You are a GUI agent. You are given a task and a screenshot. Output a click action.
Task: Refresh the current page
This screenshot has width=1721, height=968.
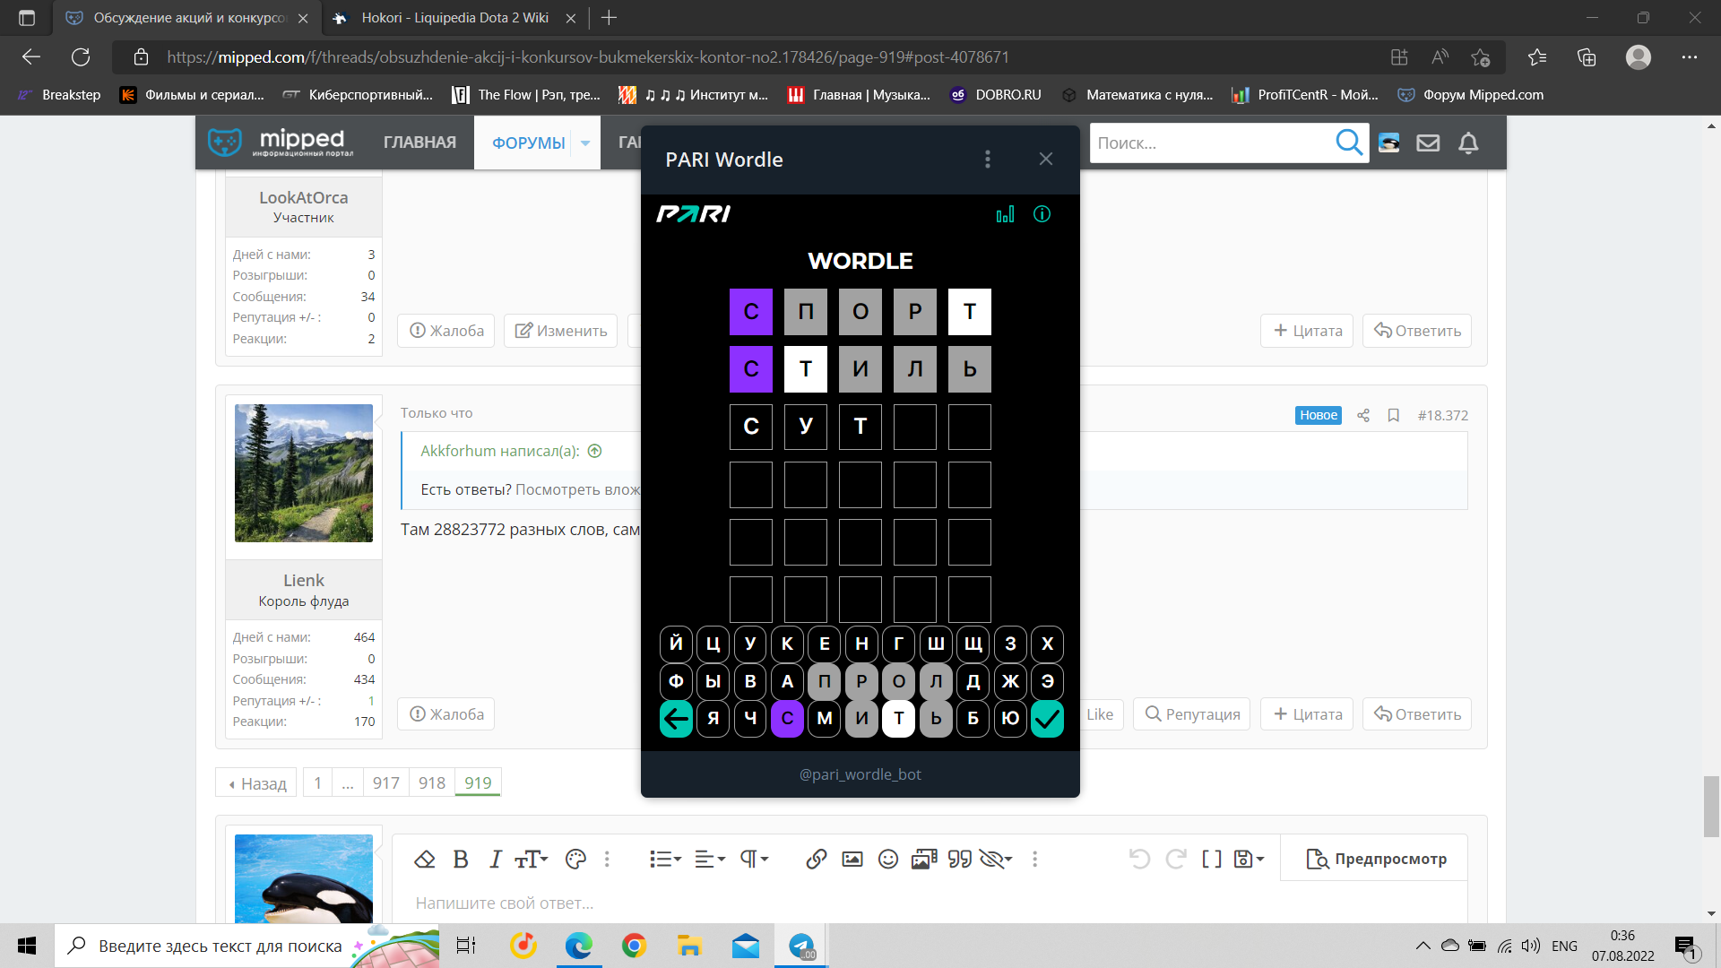point(81,57)
